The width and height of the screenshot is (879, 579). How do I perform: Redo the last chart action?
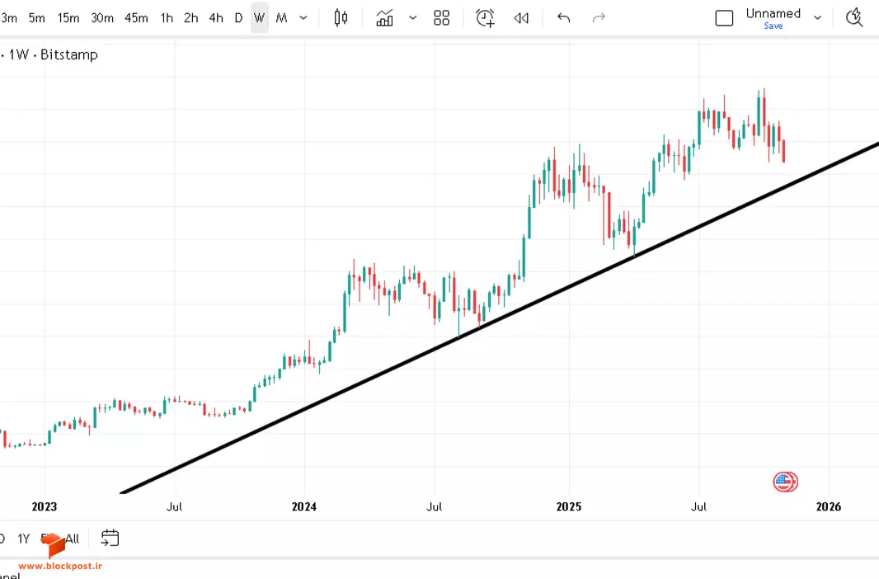[599, 18]
